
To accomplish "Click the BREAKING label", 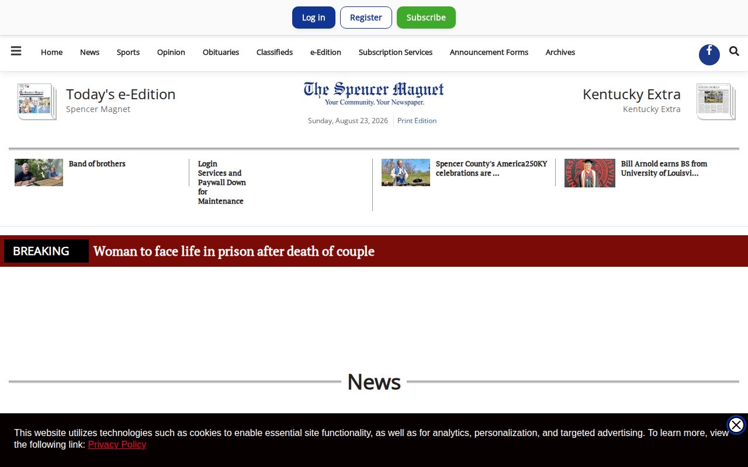I will point(46,251).
